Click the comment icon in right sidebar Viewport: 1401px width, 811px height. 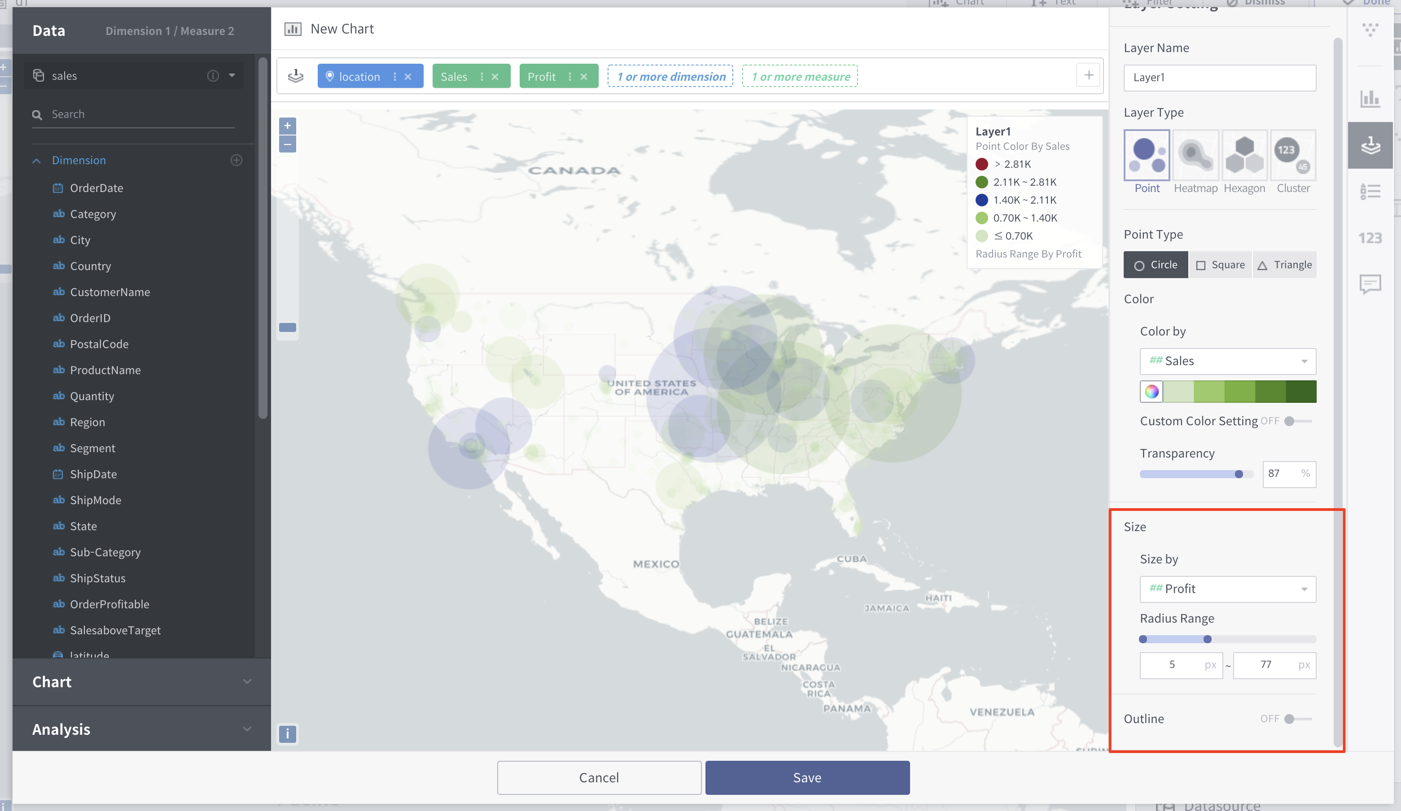point(1370,284)
